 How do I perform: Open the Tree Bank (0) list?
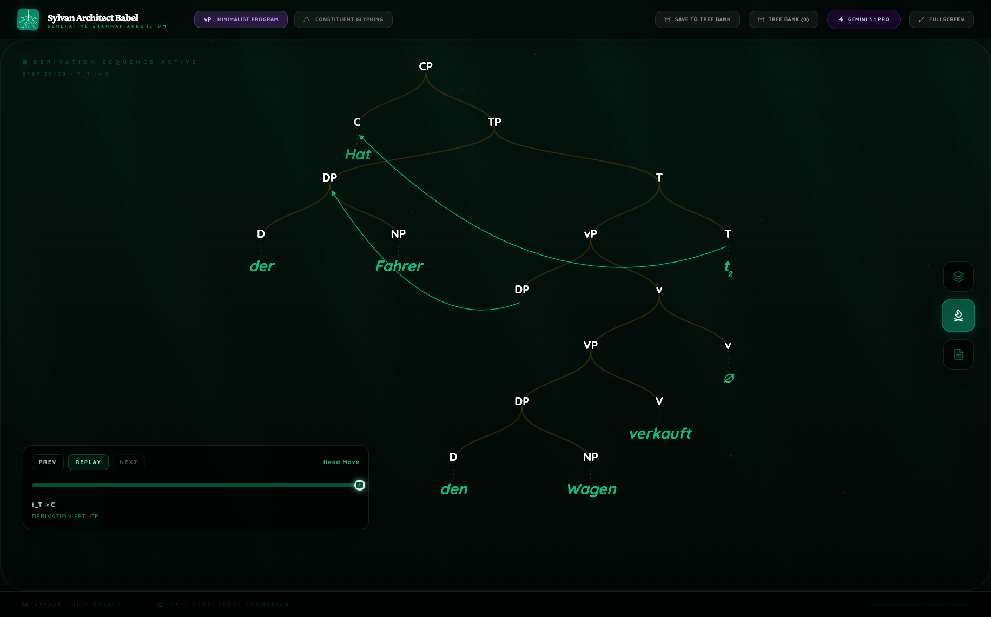point(783,19)
